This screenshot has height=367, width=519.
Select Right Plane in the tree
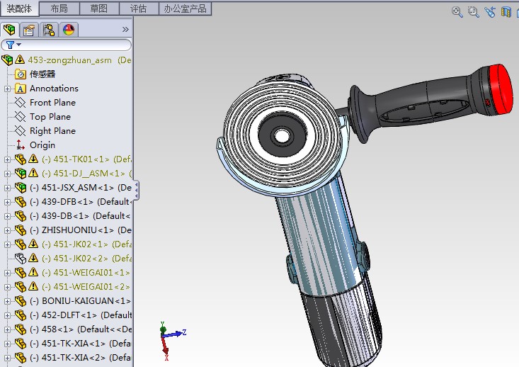click(52, 131)
